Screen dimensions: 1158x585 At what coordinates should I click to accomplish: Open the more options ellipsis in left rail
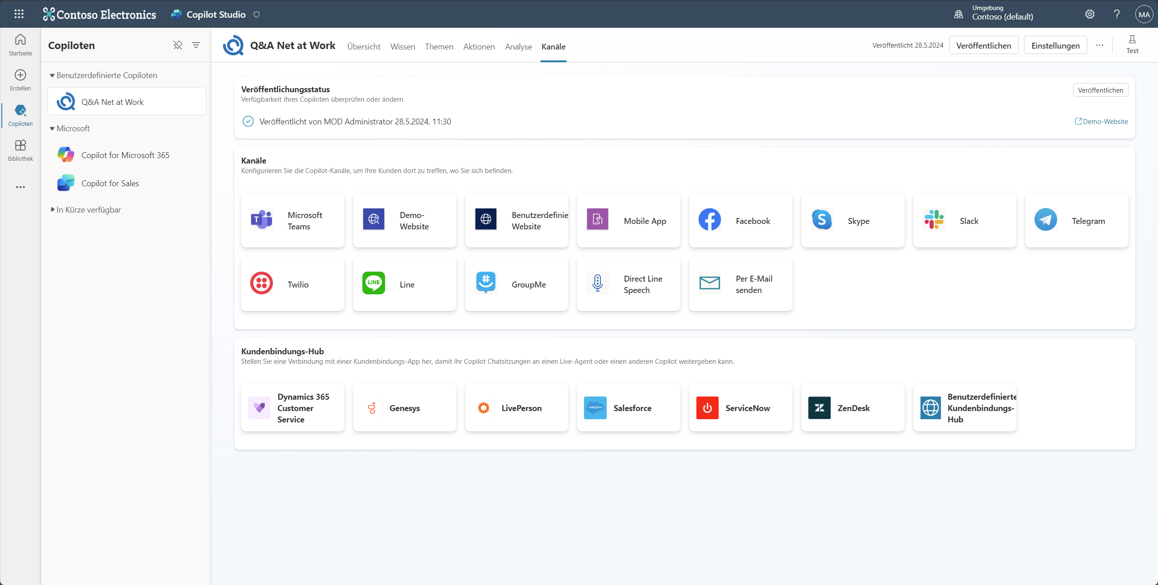(20, 187)
